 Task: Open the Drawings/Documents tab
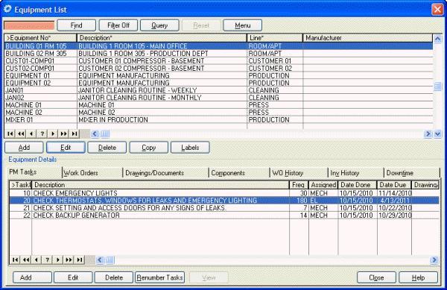pos(154,173)
